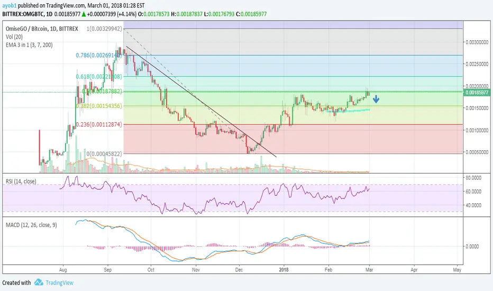This screenshot has width=493, height=291.
Task: Click the TradingView logo icon at bottom
Action: (39, 282)
